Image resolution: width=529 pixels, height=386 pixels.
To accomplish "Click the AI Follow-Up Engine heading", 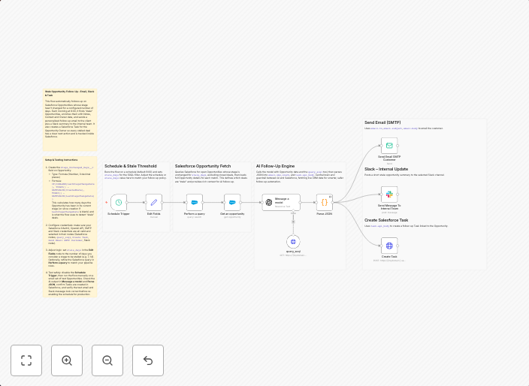I will (x=275, y=166).
